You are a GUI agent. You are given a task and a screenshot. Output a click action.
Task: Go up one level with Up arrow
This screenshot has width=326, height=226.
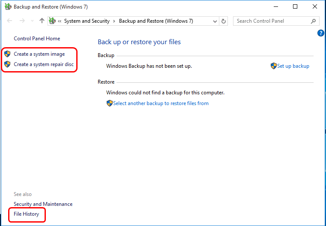point(42,21)
